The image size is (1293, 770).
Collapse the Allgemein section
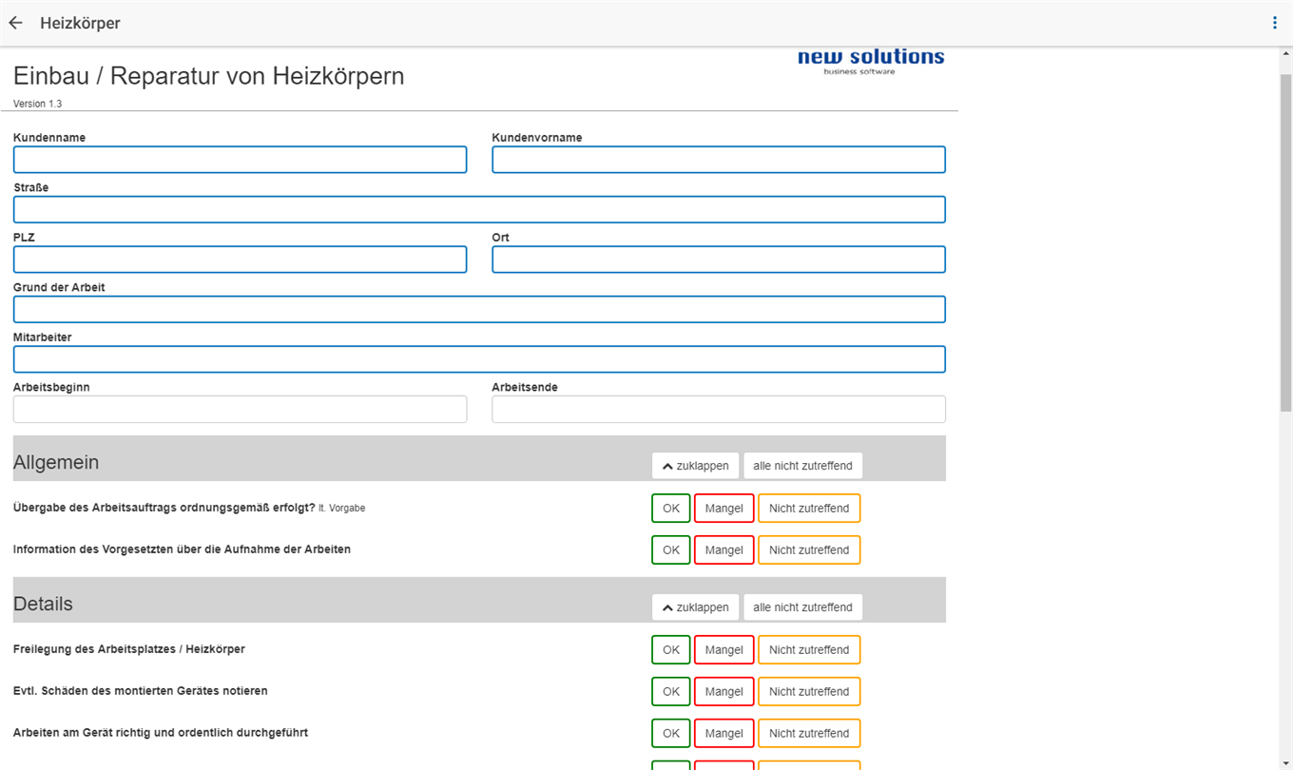(x=695, y=466)
